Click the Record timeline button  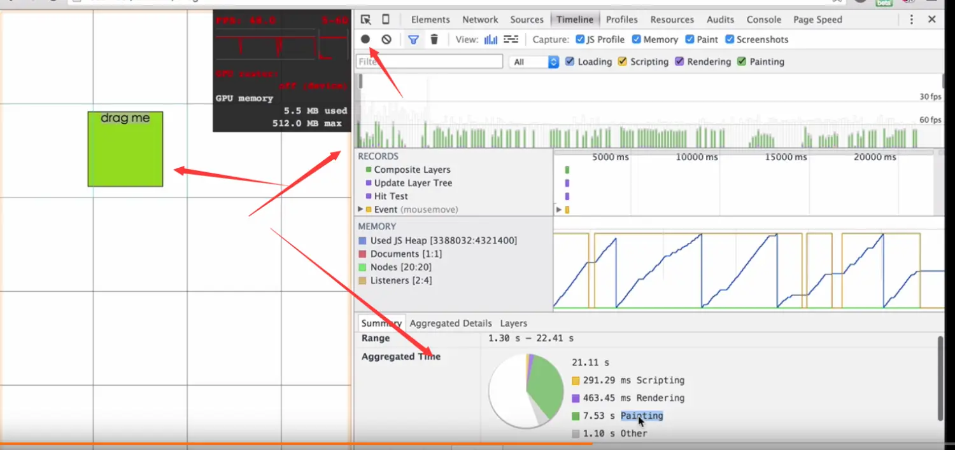pyautogui.click(x=365, y=39)
